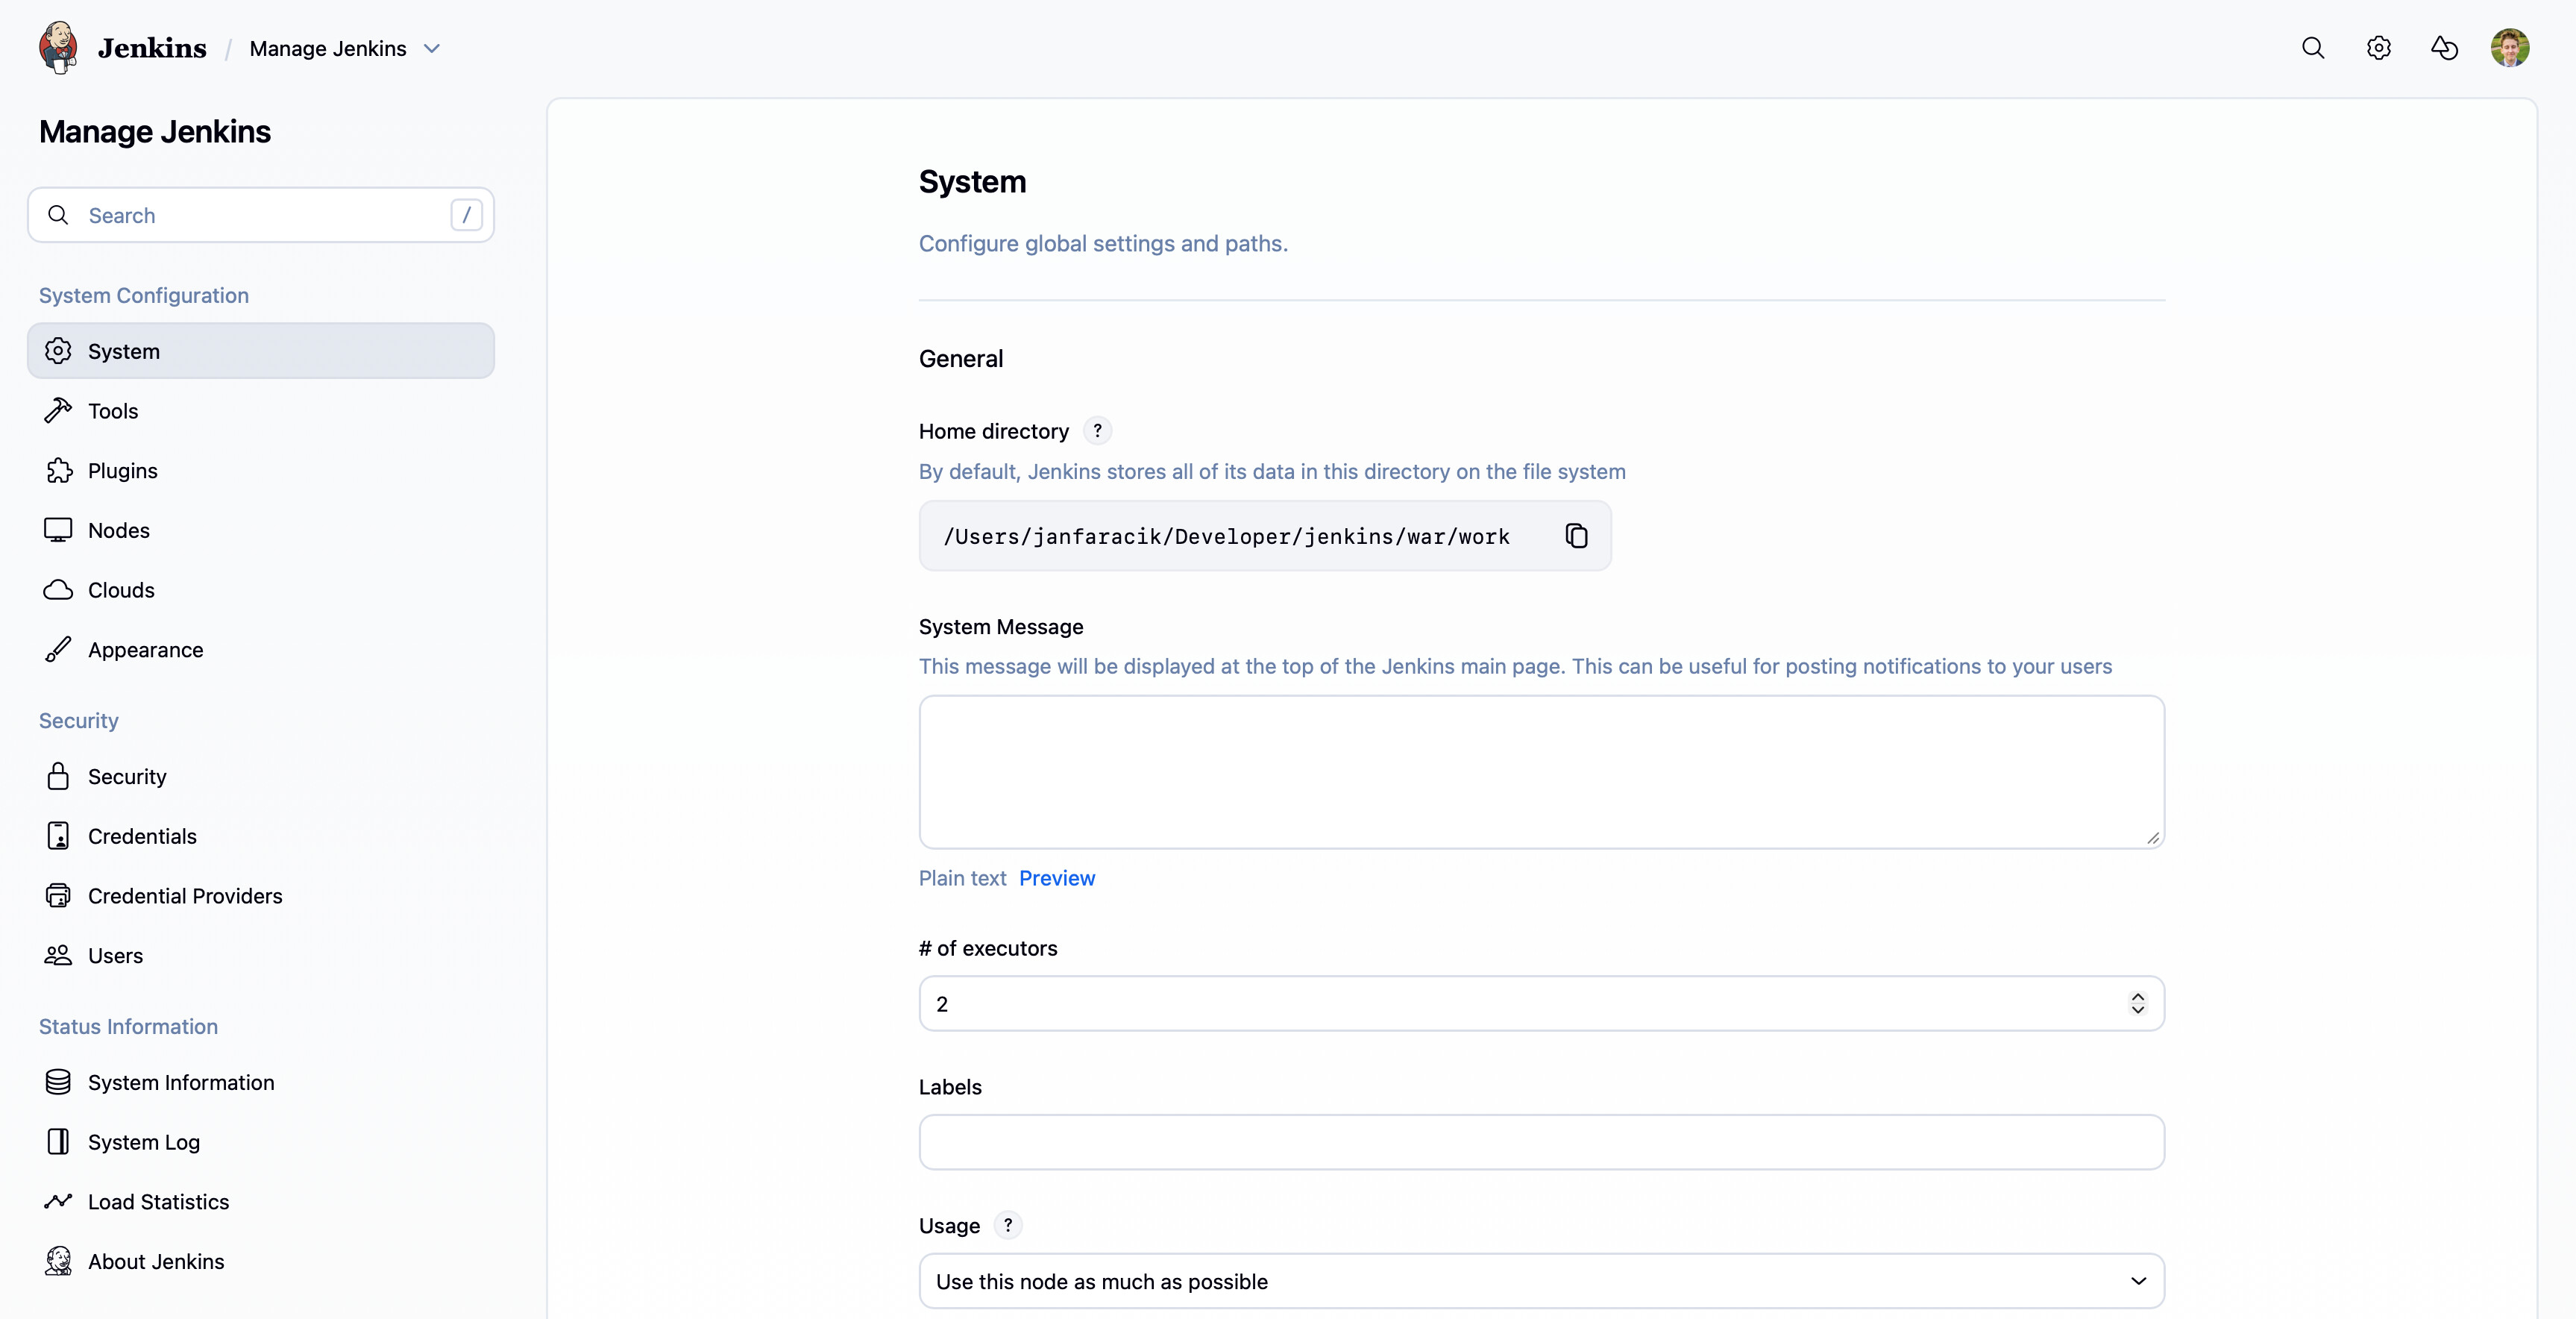The height and width of the screenshot is (1319, 2576).
Task: Open the cloud build status icon in header
Action: point(2444,48)
